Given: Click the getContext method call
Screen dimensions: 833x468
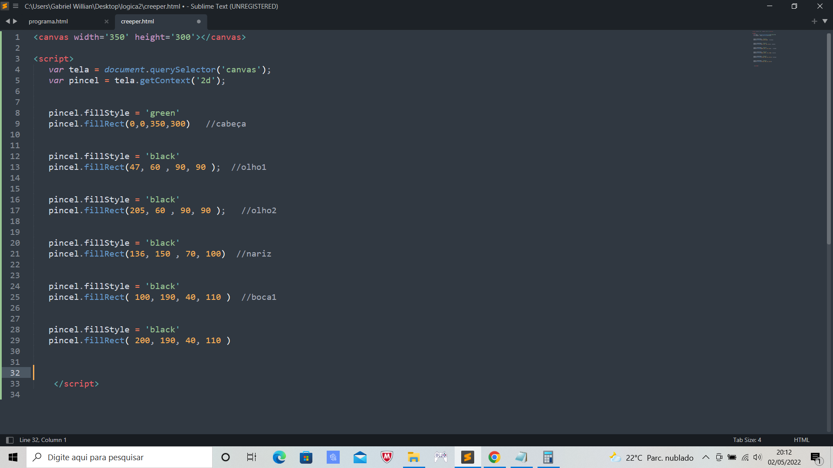Looking at the screenshot, I should [x=165, y=80].
